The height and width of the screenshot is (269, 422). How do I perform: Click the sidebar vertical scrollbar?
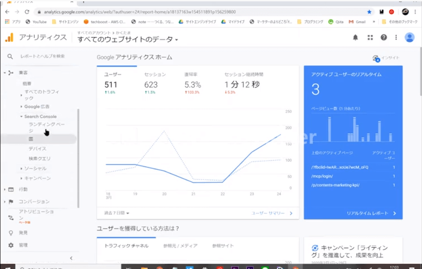78,158
